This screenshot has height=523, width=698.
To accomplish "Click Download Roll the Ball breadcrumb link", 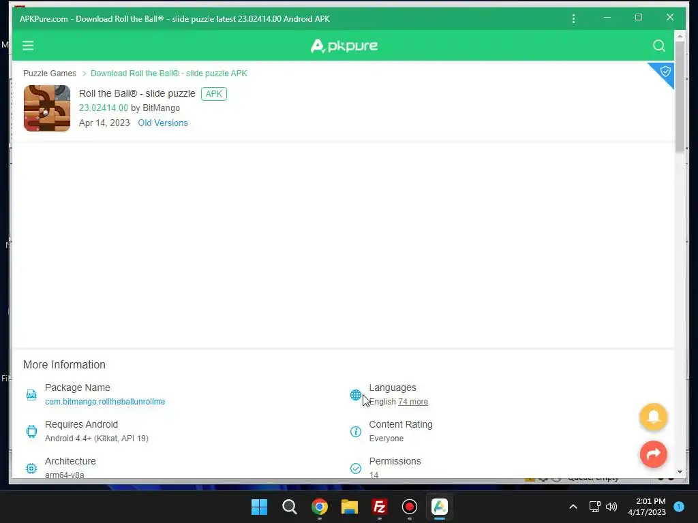I will [x=169, y=74].
